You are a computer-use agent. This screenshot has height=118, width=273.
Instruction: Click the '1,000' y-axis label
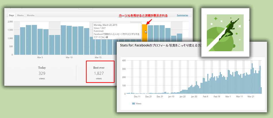pyautogui.click(x=10, y=38)
